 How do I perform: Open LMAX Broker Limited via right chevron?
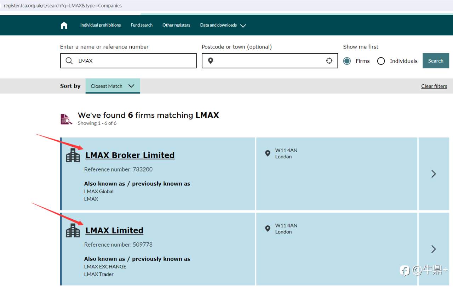click(x=434, y=174)
